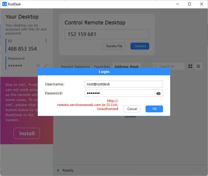Click the Login dialog title
The width and height of the screenshot is (208, 176).
(104, 72)
